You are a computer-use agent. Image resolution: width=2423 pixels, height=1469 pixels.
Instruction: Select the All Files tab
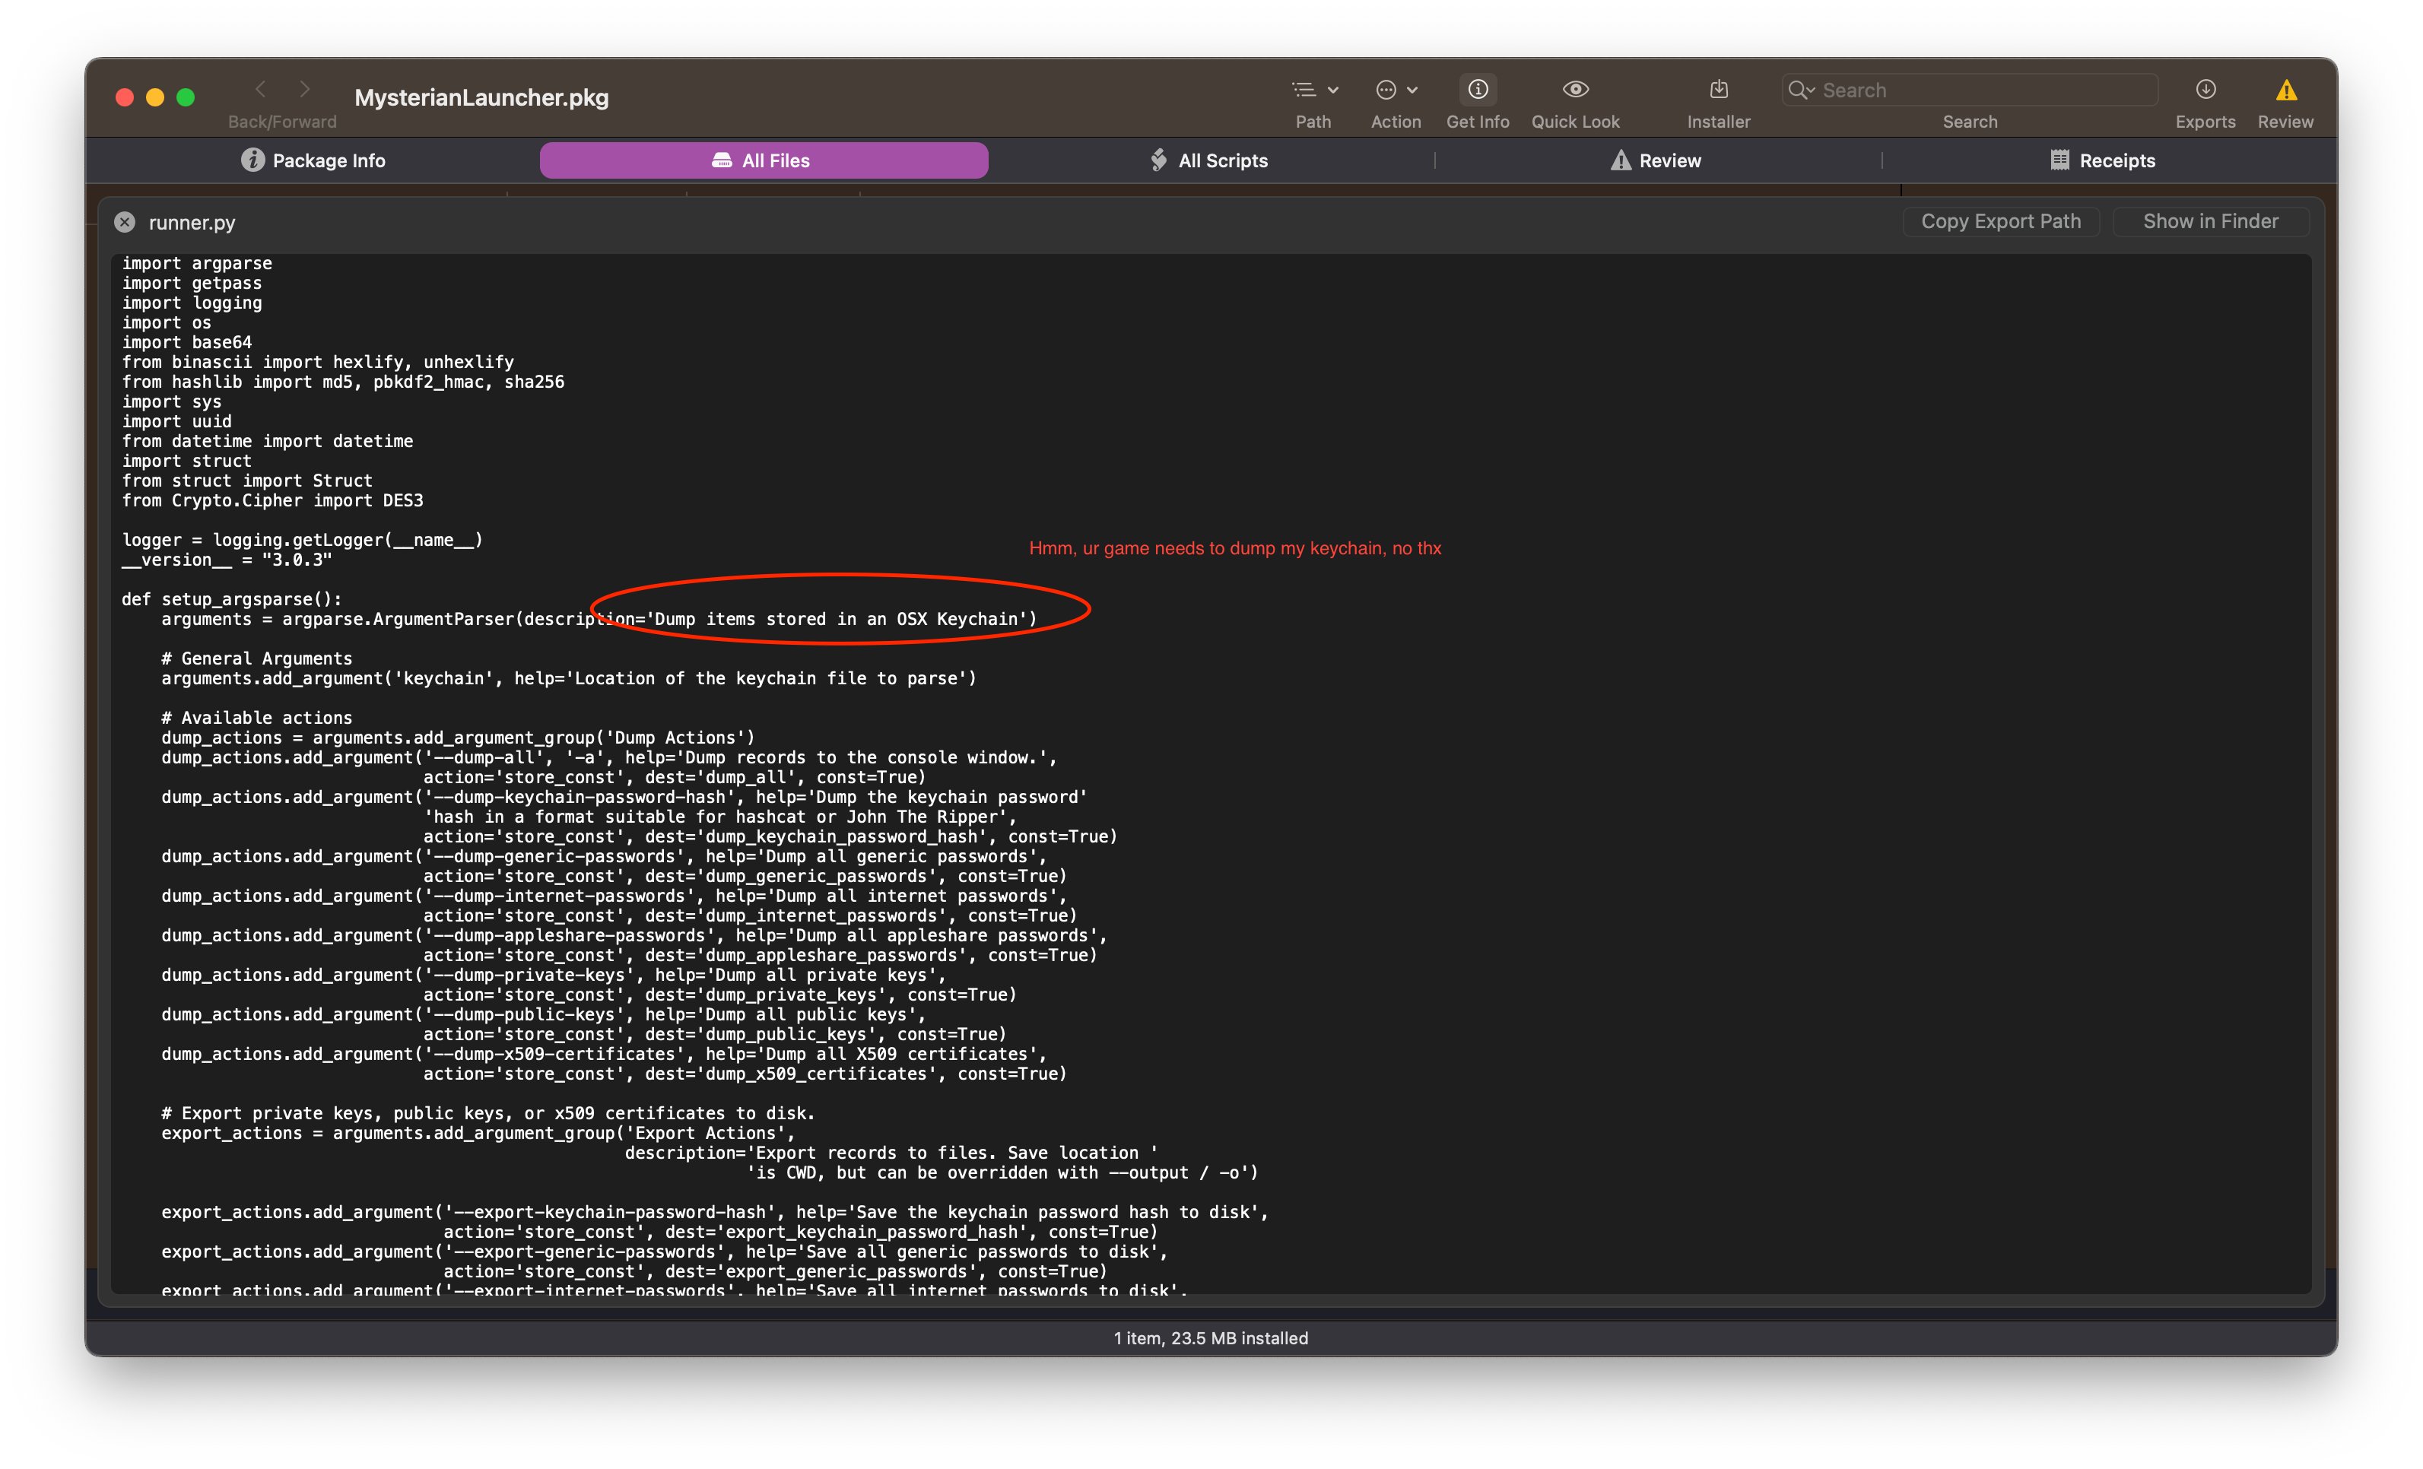point(763,160)
